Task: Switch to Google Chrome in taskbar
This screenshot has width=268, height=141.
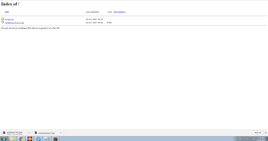Action: [x=21, y=139]
